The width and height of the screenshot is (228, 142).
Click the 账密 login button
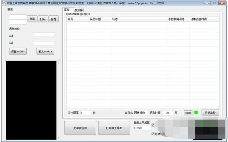pos(32,19)
